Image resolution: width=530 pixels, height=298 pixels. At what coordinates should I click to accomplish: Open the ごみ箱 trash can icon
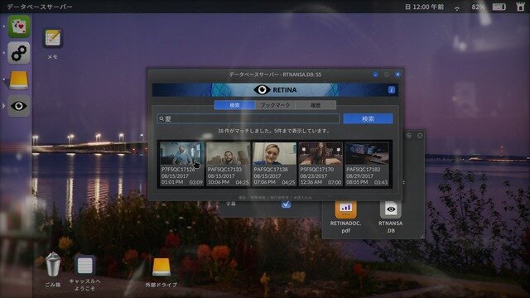pos(53,270)
